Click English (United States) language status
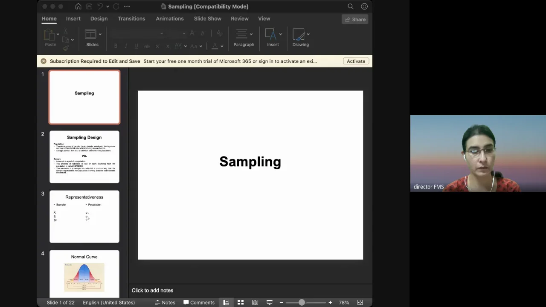546x307 pixels. [109, 302]
